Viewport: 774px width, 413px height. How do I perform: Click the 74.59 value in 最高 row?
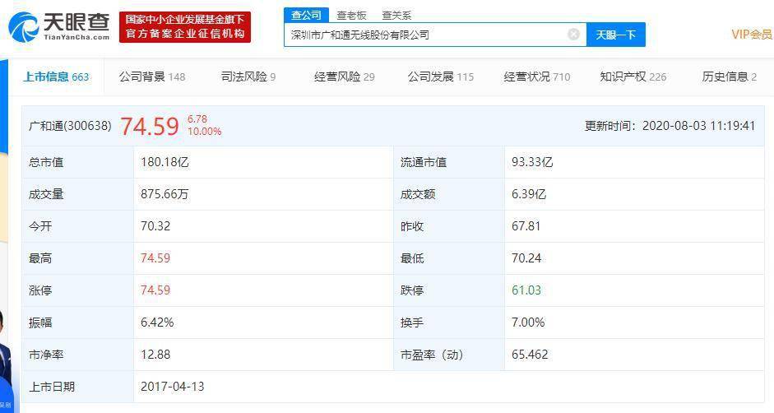click(155, 258)
